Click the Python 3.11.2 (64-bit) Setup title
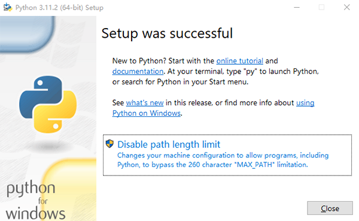 [59, 8]
